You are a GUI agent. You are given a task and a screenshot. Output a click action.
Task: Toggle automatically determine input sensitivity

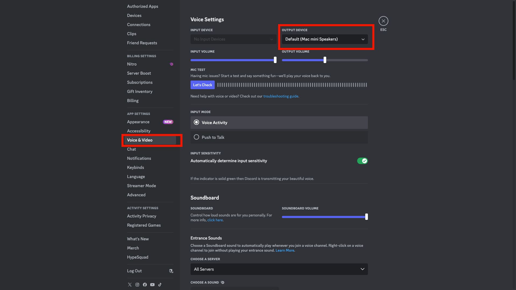click(362, 161)
